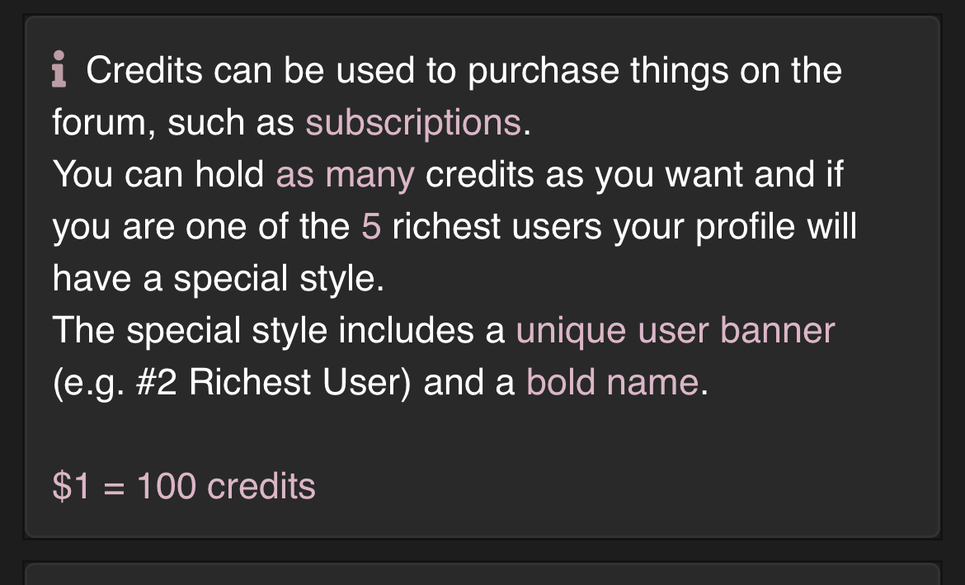Click the "and a" text before bold name

(469, 383)
